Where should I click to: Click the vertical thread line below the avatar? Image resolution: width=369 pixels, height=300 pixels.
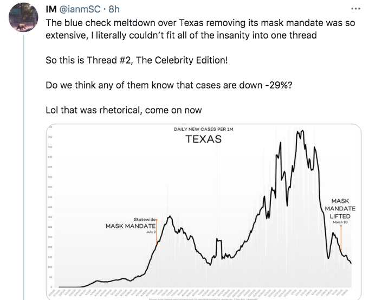point(24,163)
